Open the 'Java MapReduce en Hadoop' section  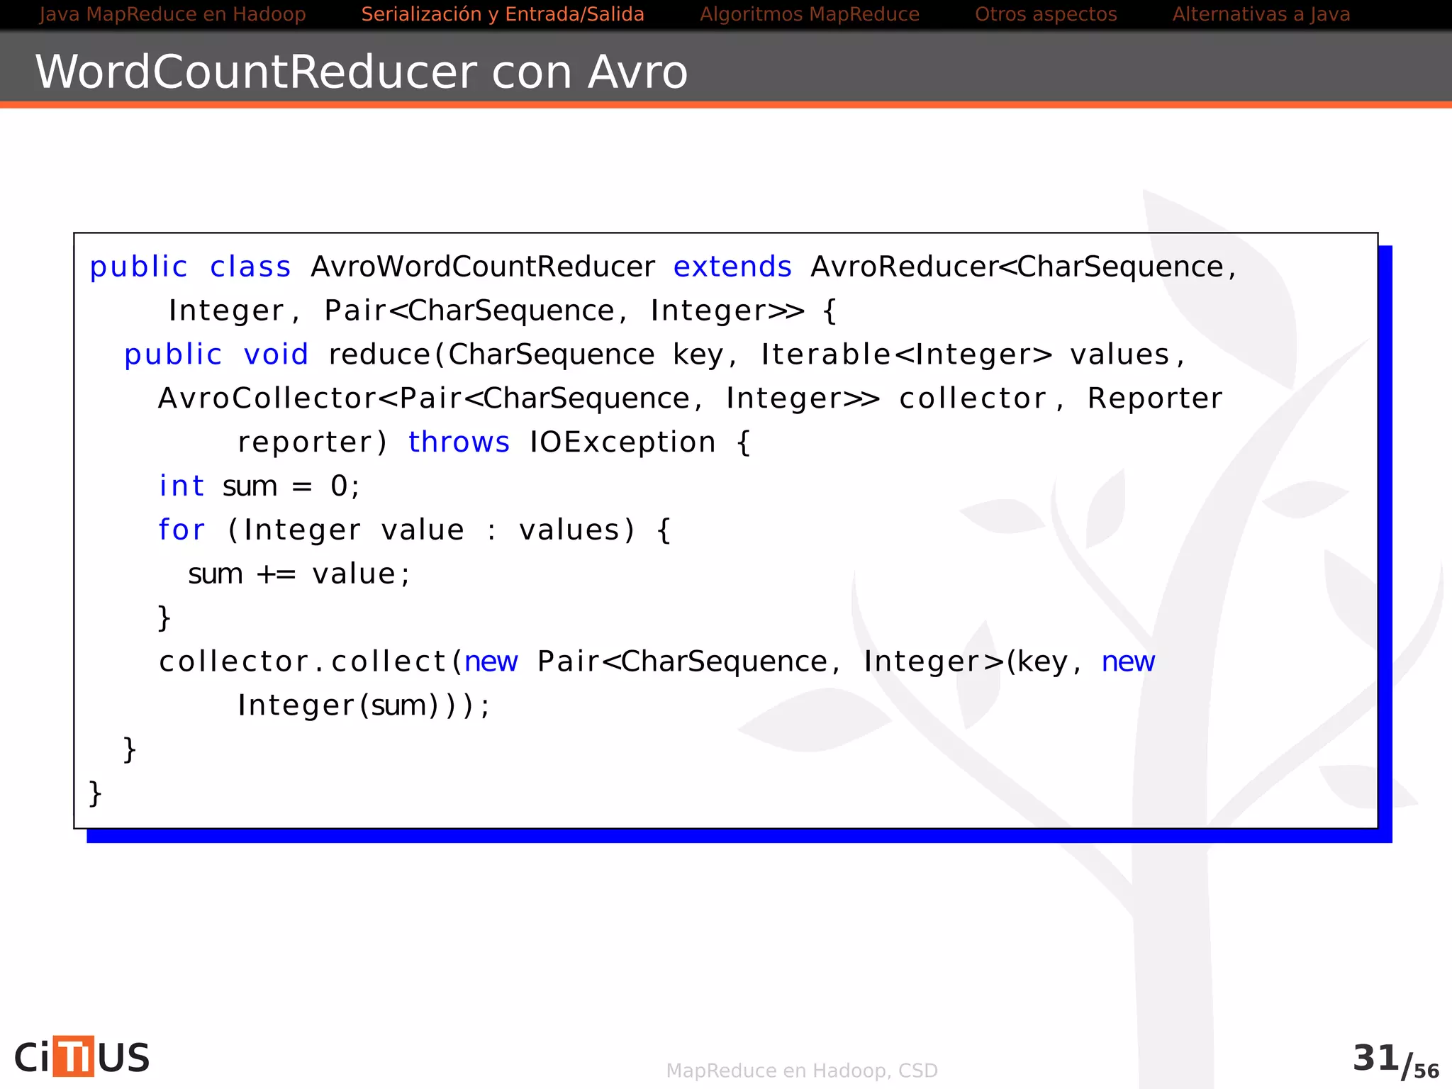pos(172,14)
